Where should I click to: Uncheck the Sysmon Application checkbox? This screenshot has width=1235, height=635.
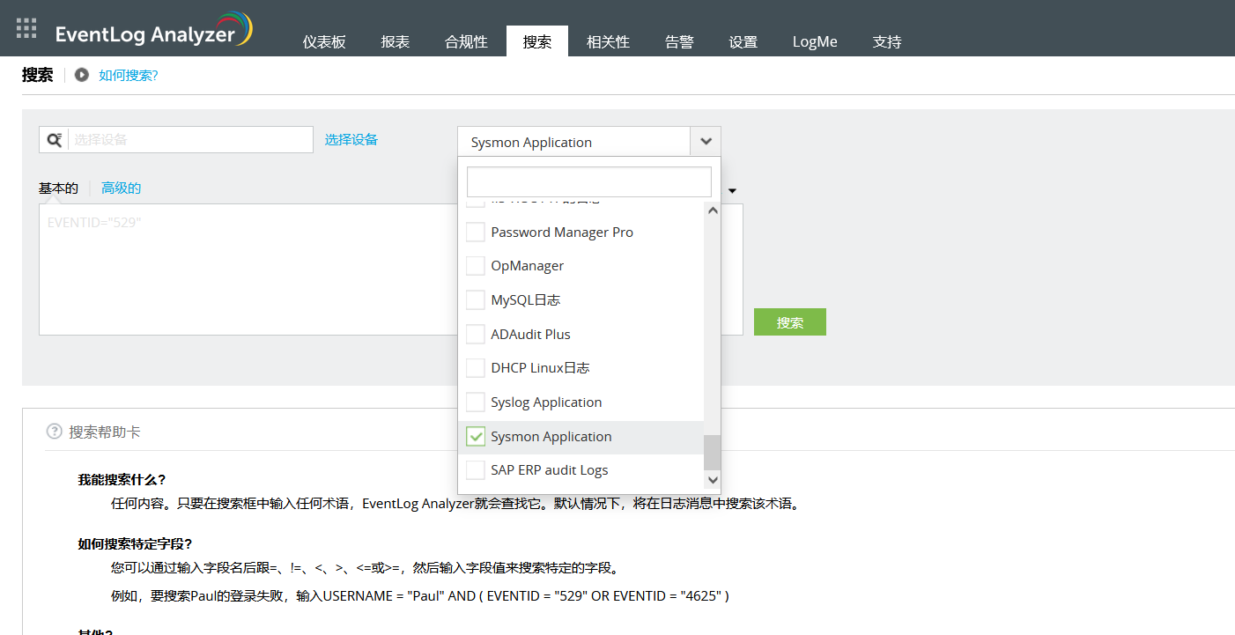click(x=476, y=436)
